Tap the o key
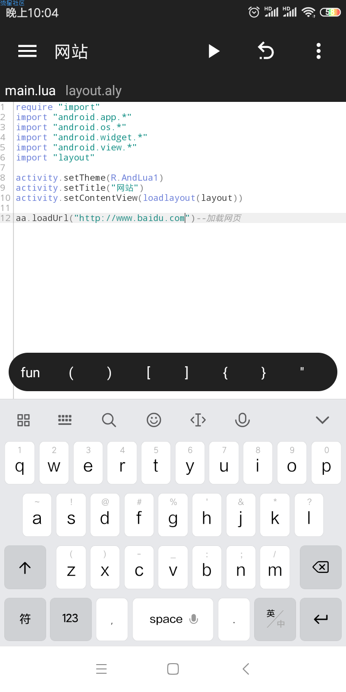The width and height of the screenshot is (346, 692). [x=292, y=463]
